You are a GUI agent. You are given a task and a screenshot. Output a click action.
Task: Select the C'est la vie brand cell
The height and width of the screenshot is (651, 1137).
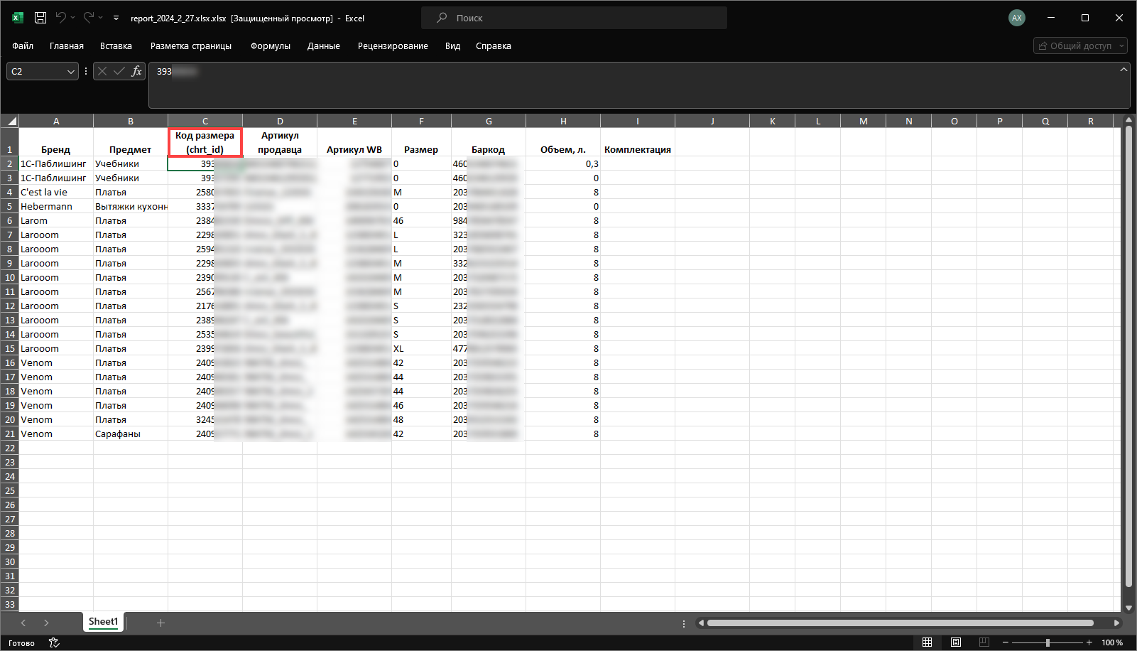coord(56,192)
